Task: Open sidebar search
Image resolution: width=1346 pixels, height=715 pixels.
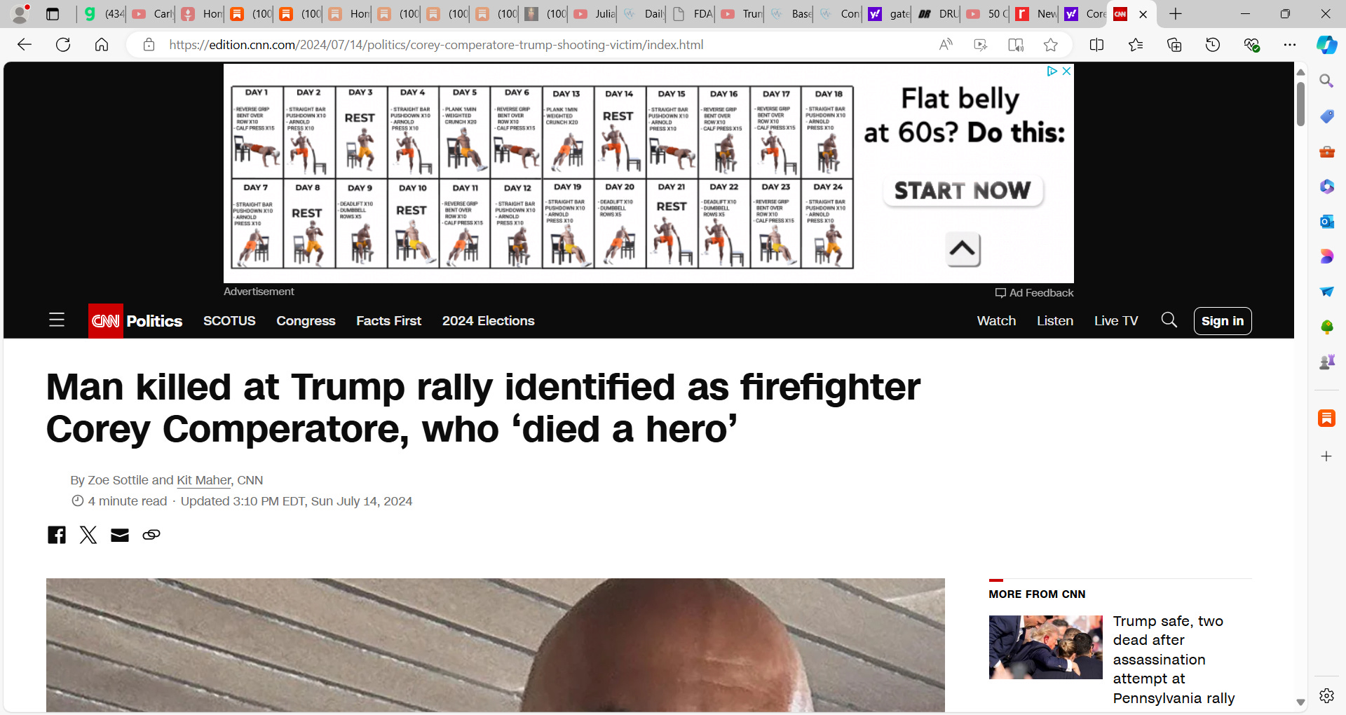Action: (x=1326, y=81)
